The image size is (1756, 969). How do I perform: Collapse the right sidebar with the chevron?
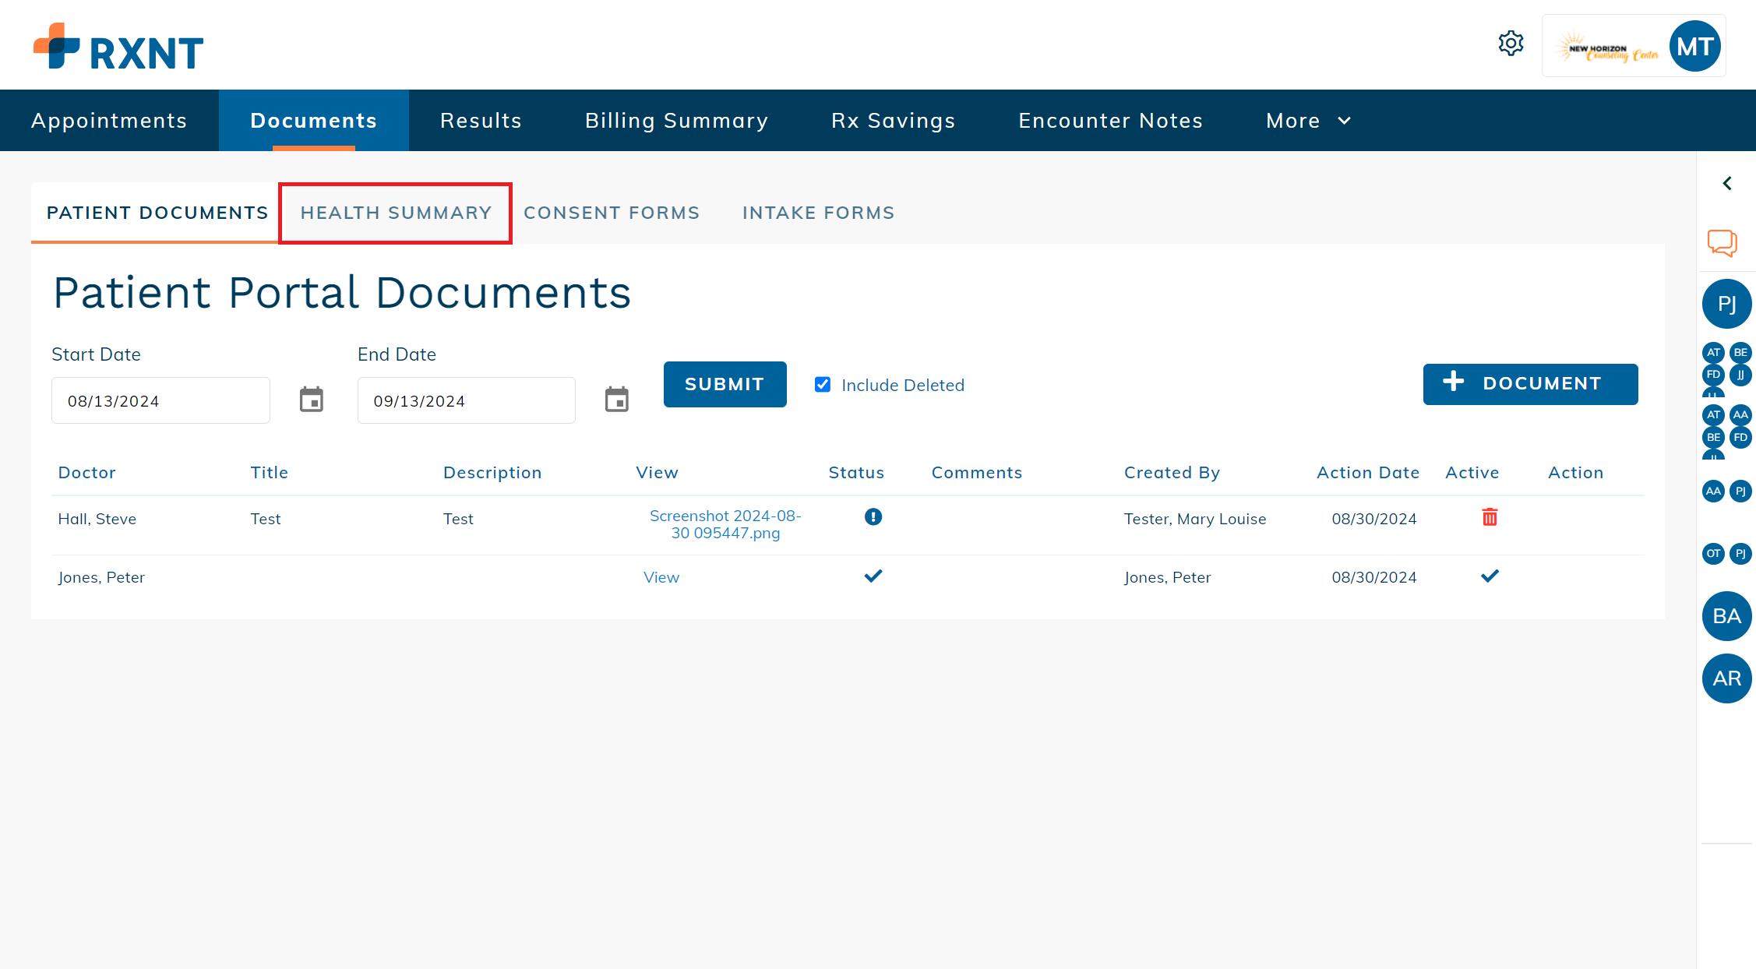(1727, 183)
